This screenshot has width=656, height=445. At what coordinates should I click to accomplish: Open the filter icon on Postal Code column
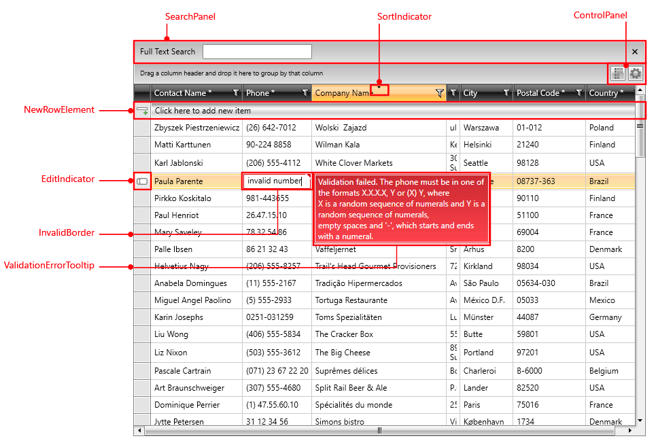[578, 92]
